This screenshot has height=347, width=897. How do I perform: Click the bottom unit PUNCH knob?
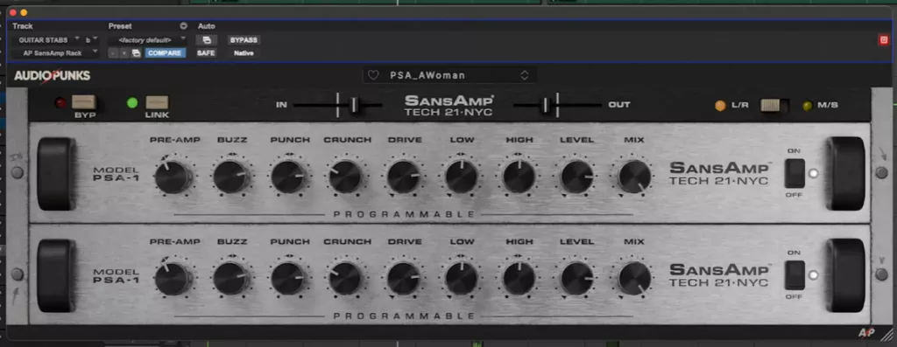click(287, 279)
